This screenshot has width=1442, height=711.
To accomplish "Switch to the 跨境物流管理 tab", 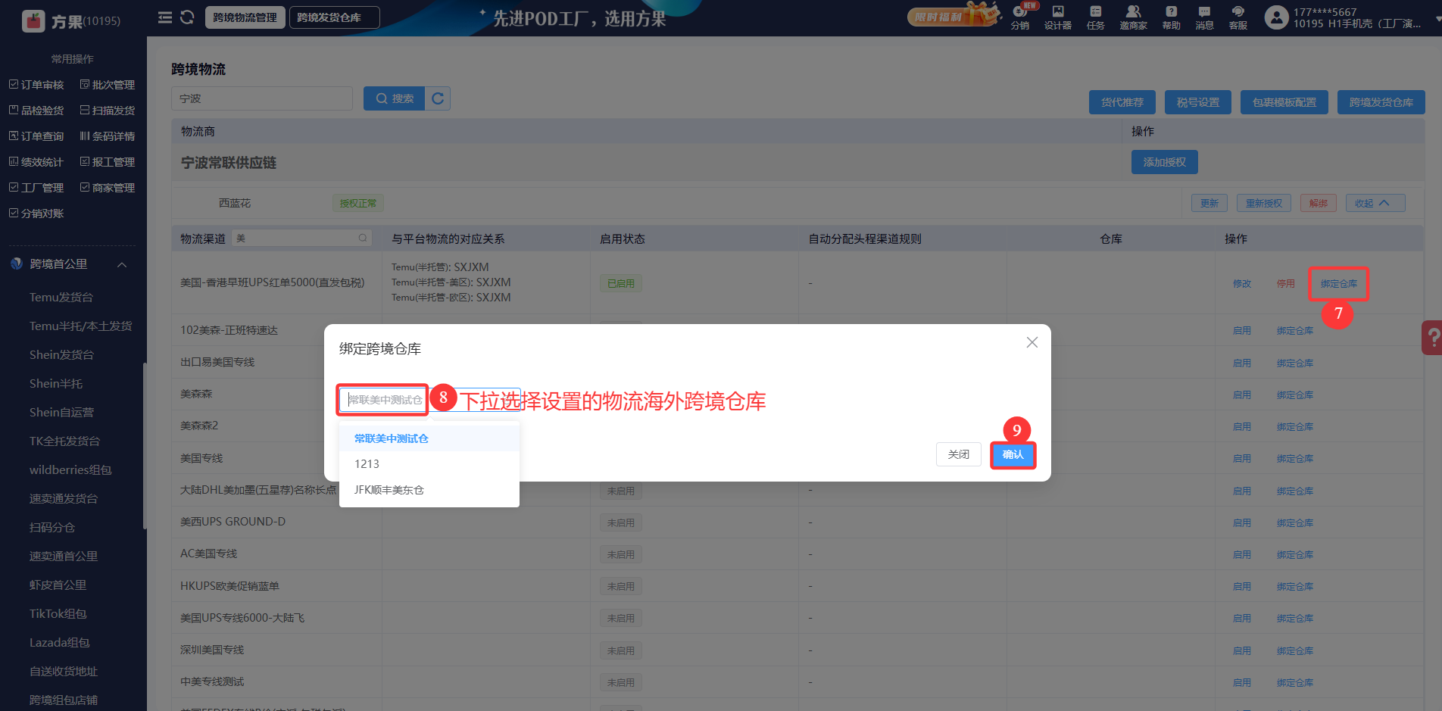I will (x=245, y=17).
